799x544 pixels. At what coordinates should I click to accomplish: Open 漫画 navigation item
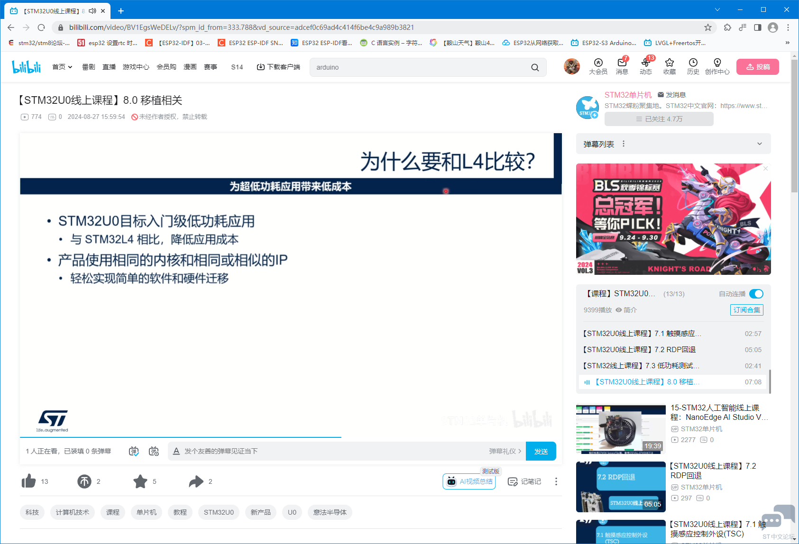(190, 67)
